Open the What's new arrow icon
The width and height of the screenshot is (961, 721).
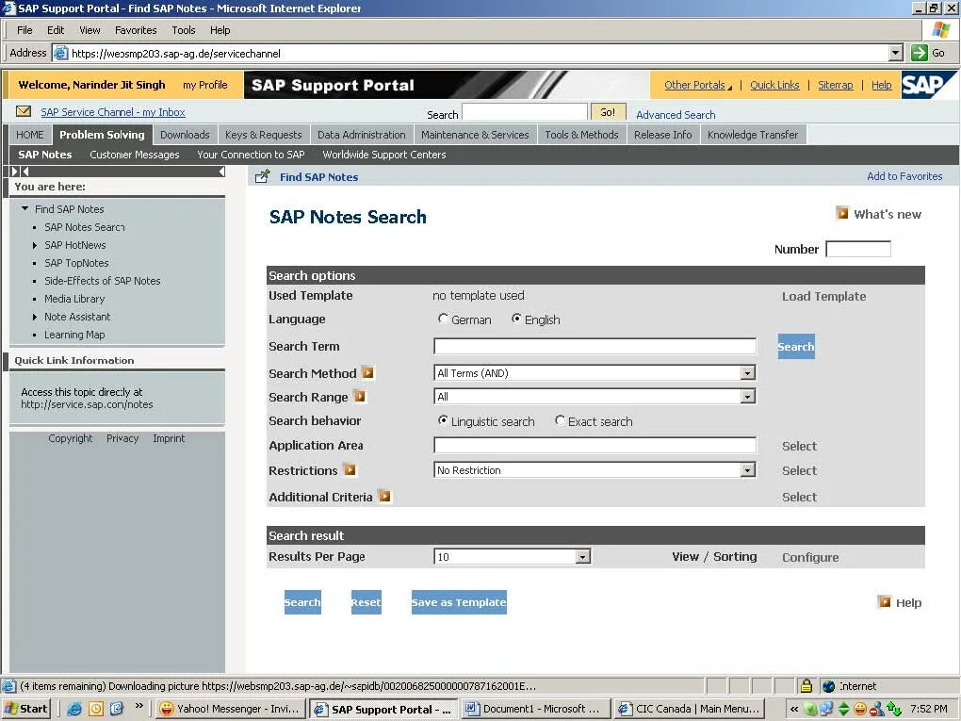click(842, 213)
